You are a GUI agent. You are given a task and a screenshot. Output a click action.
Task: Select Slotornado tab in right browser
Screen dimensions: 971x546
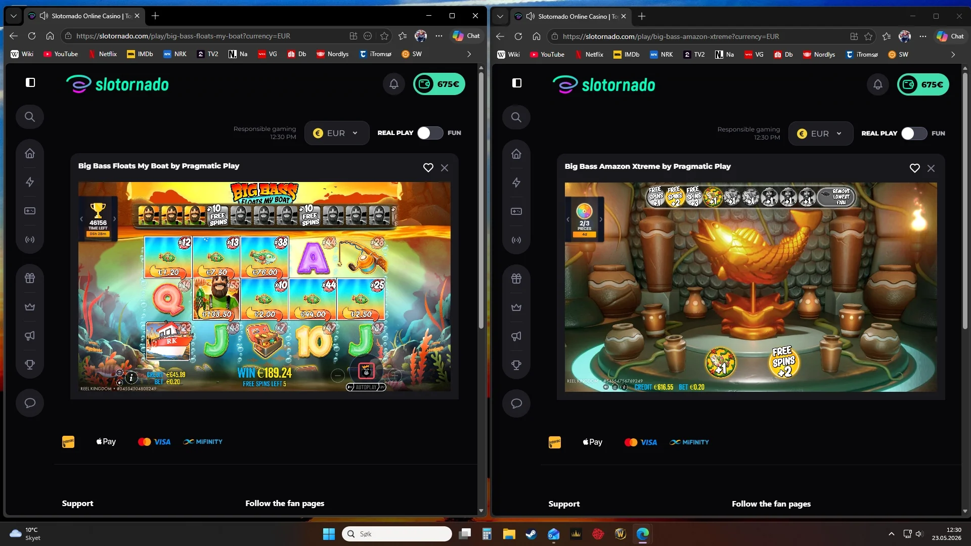570,16
